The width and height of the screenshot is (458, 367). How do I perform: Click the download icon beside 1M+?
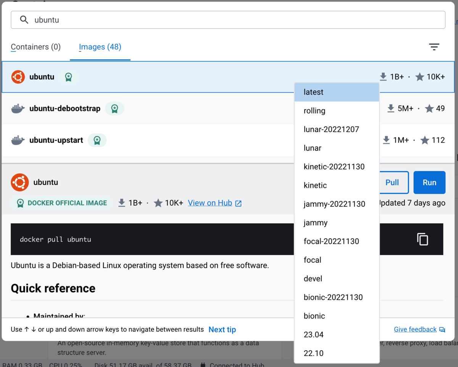386,140
